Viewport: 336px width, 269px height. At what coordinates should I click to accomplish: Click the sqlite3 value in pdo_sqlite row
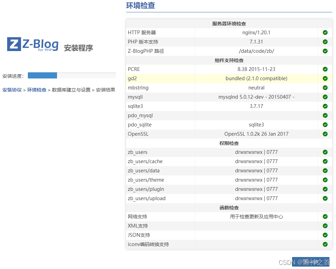[256, 125]
